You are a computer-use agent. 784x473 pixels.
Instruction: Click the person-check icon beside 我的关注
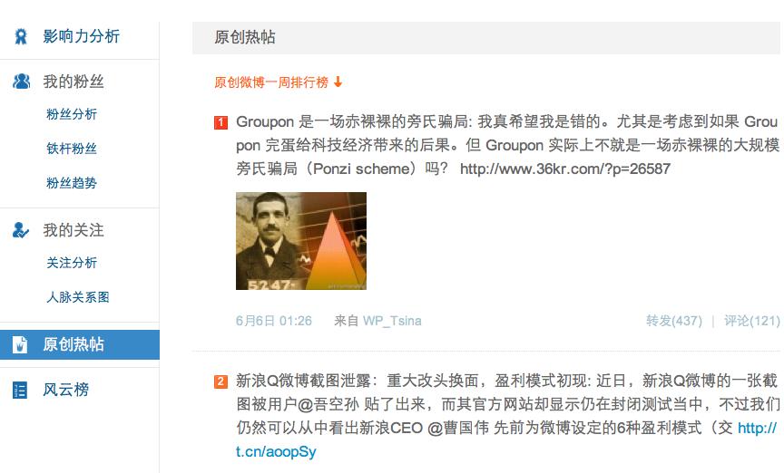[x=21, y=230]
